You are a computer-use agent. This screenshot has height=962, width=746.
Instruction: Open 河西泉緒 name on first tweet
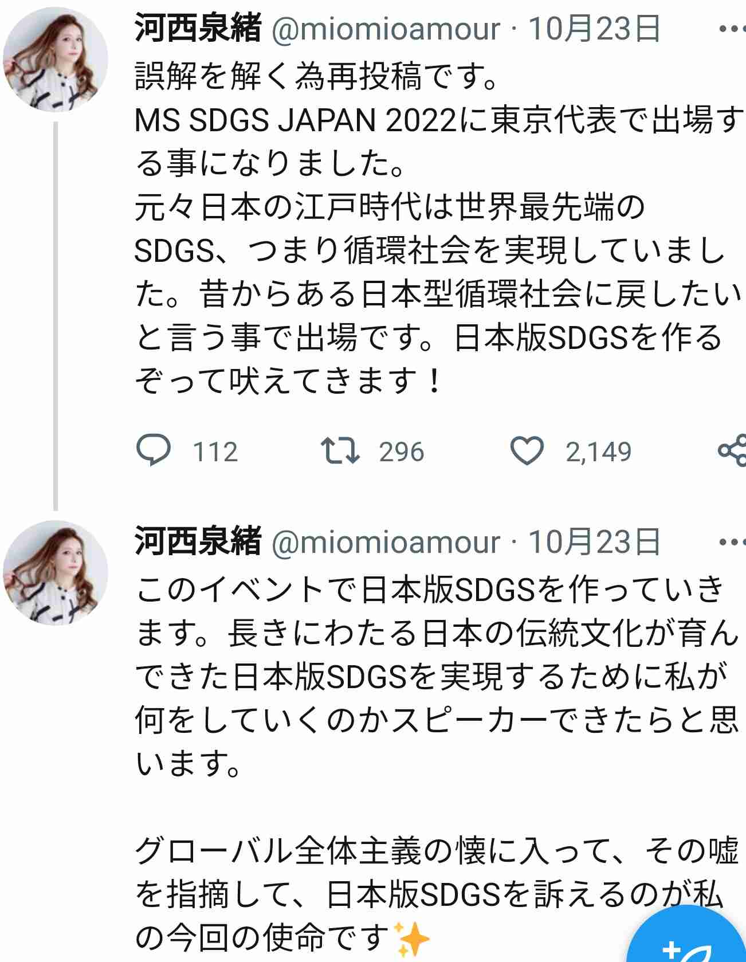[x=198, y=29]
